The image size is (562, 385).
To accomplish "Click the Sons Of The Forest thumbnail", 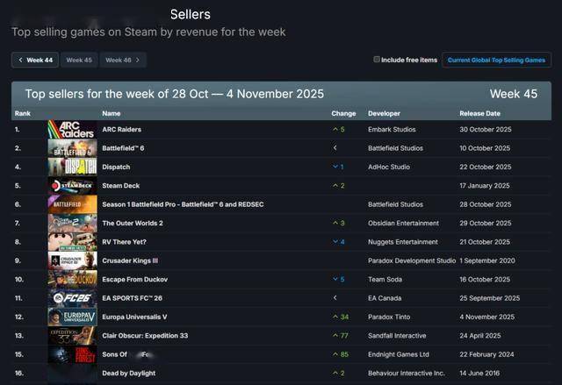I will (x=72, y=354).
